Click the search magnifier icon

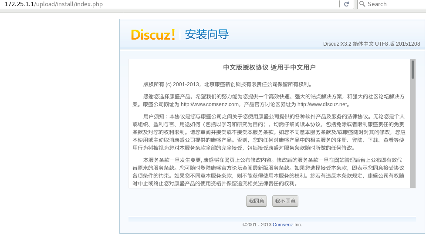[x=362, y=4]
